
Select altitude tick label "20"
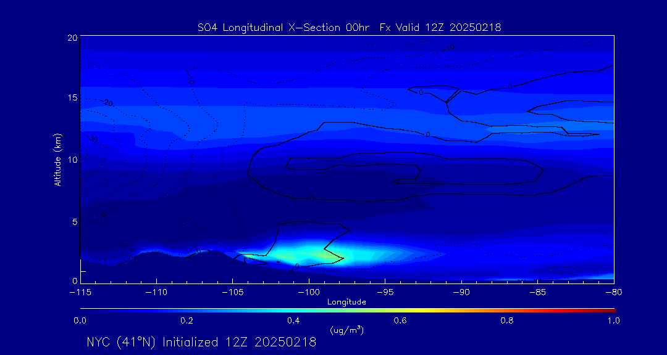(72, 38)
